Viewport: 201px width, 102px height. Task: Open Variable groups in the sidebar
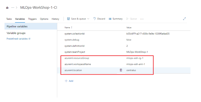click(16, 33)
